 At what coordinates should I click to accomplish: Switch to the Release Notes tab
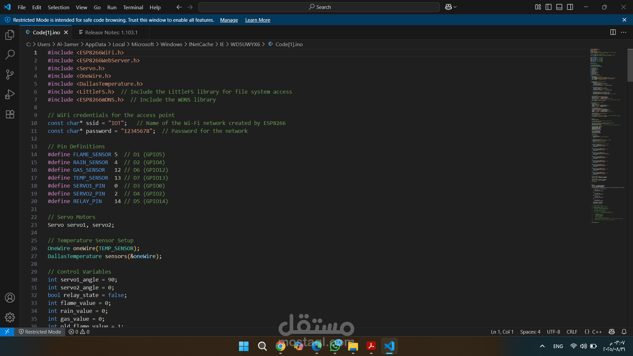(111, 32)
